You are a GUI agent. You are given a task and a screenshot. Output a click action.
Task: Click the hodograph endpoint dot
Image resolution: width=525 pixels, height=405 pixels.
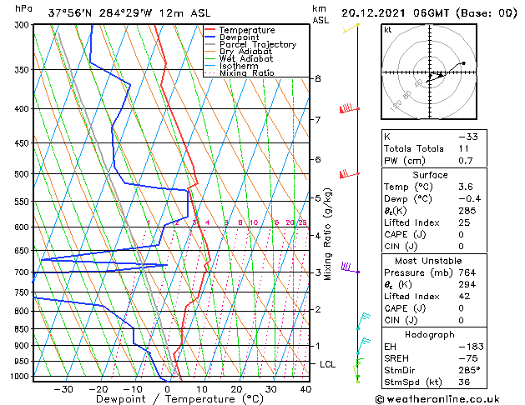464,62
